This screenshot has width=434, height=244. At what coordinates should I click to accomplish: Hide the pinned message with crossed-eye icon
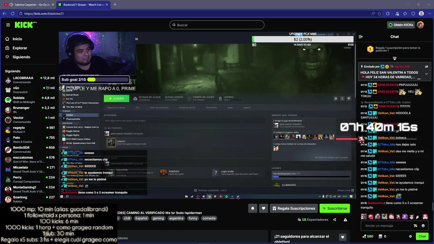pos(427,66)
